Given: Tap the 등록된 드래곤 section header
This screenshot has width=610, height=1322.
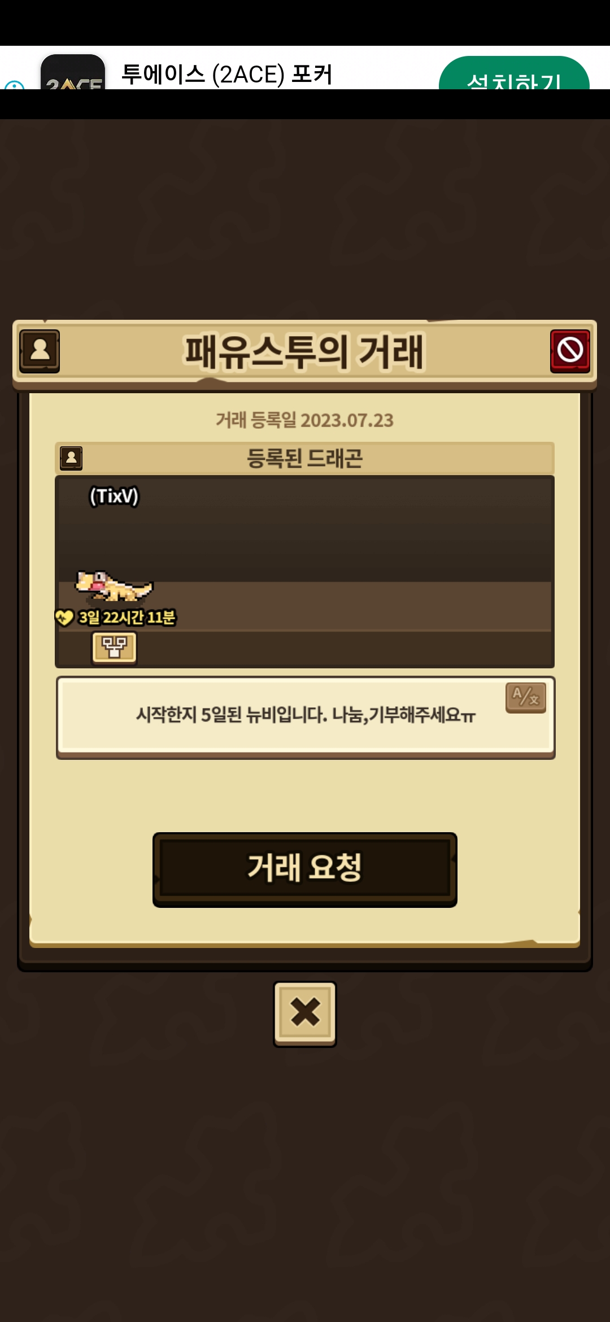Looking at the screenshot, I should pos(305,458).
